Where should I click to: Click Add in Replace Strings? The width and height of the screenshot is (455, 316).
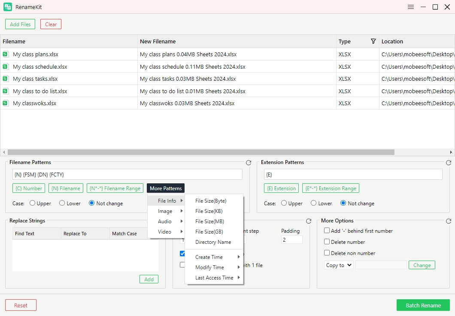tap(149, 279)
